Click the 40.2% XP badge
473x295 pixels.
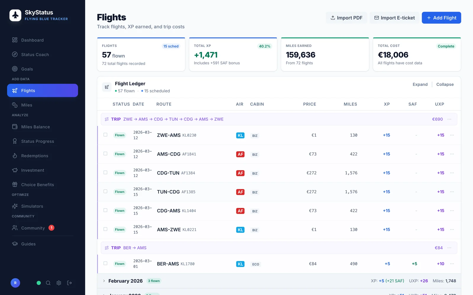pyautogui.click(x=265, y=46)
